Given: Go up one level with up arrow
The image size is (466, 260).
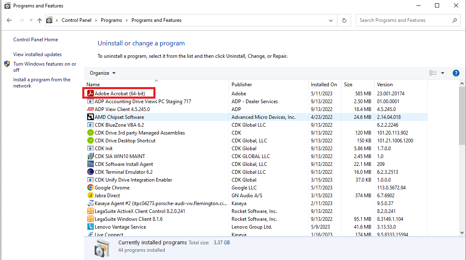Looking at the screenshot, I should click(x=40, y=20).
